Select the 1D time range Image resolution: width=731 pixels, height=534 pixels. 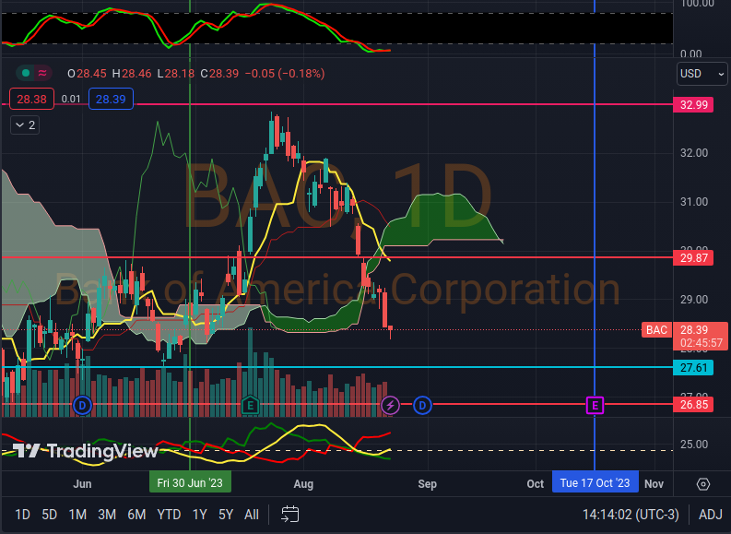click(22, 515)
